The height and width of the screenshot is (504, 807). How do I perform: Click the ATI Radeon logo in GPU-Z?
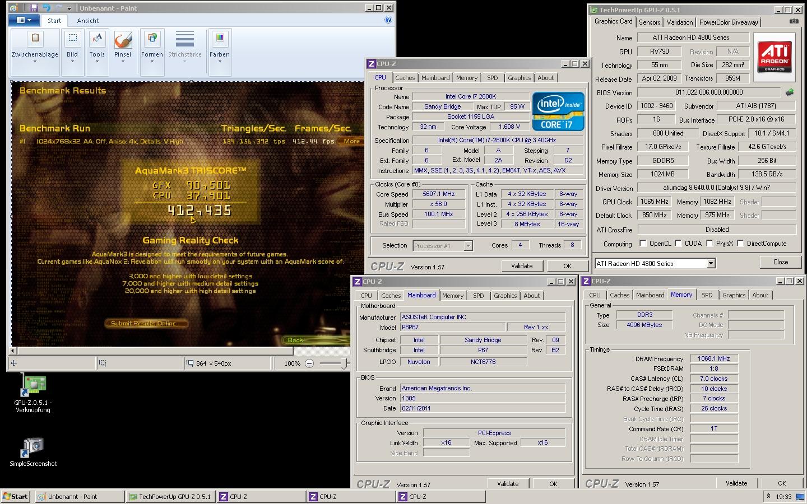pyautogui.click(x=774, y=58)
